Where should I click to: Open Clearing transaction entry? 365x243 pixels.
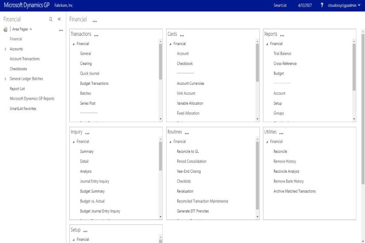(x=86, y=64)
